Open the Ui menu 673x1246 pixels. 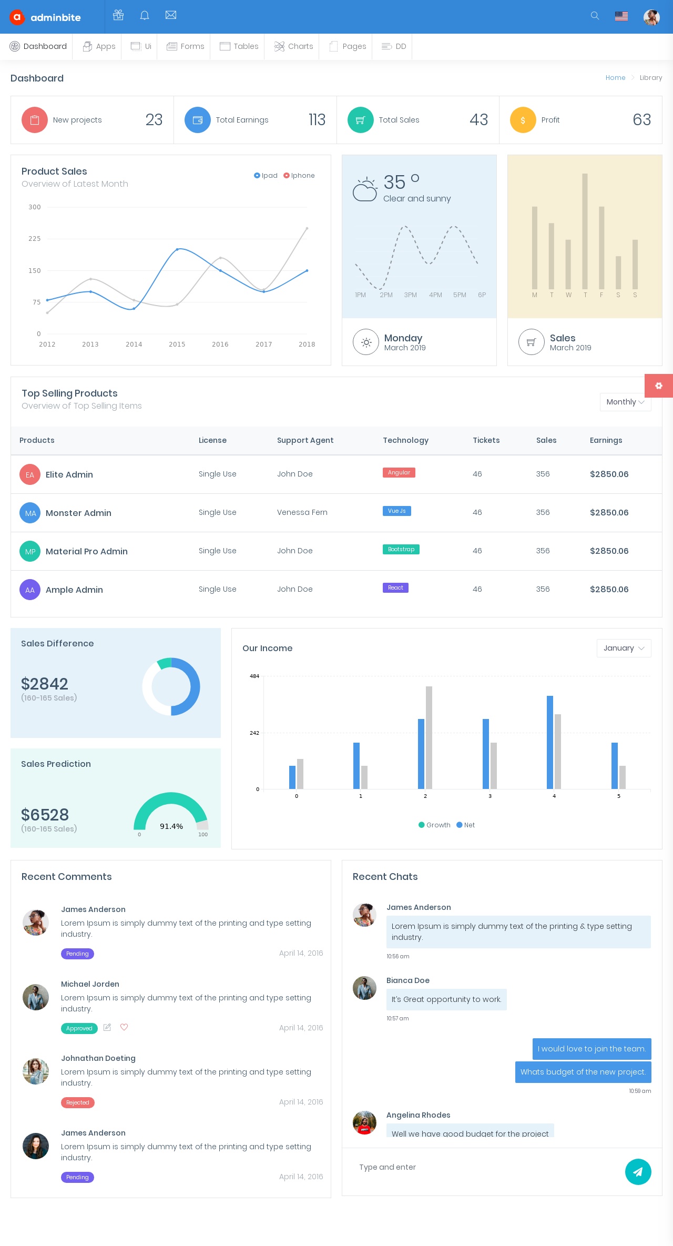tap(141, 46)
